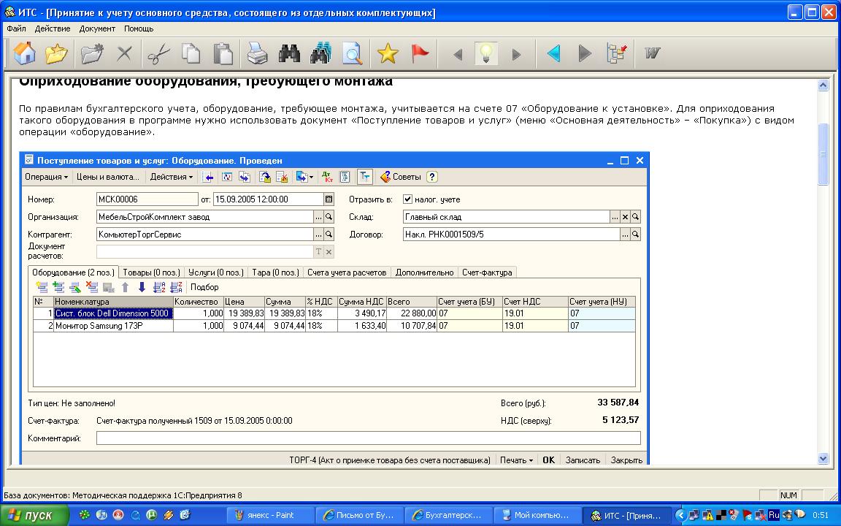The height and width of the screenshot is (526, 841).
Task: Switch to the "Счета учета расчетов" tab
Action: (347, 272)
